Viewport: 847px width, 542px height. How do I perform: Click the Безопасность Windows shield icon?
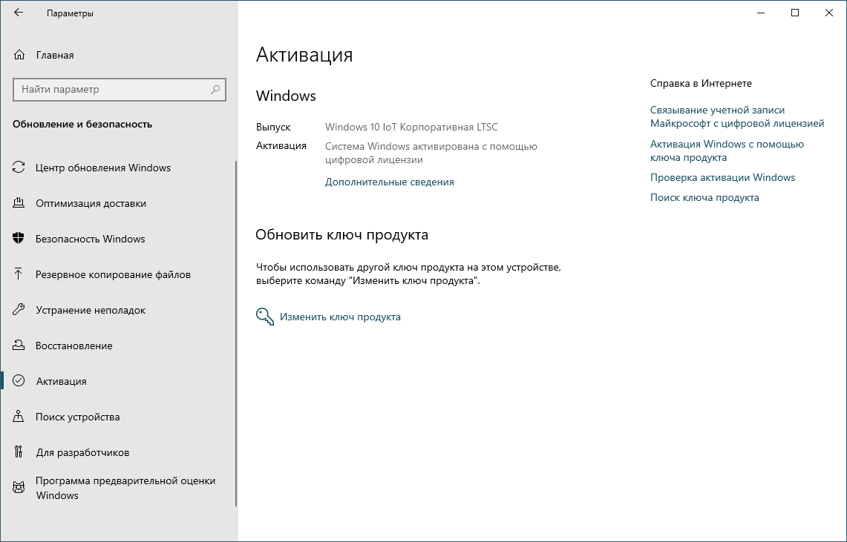click(x=19, y=238)
